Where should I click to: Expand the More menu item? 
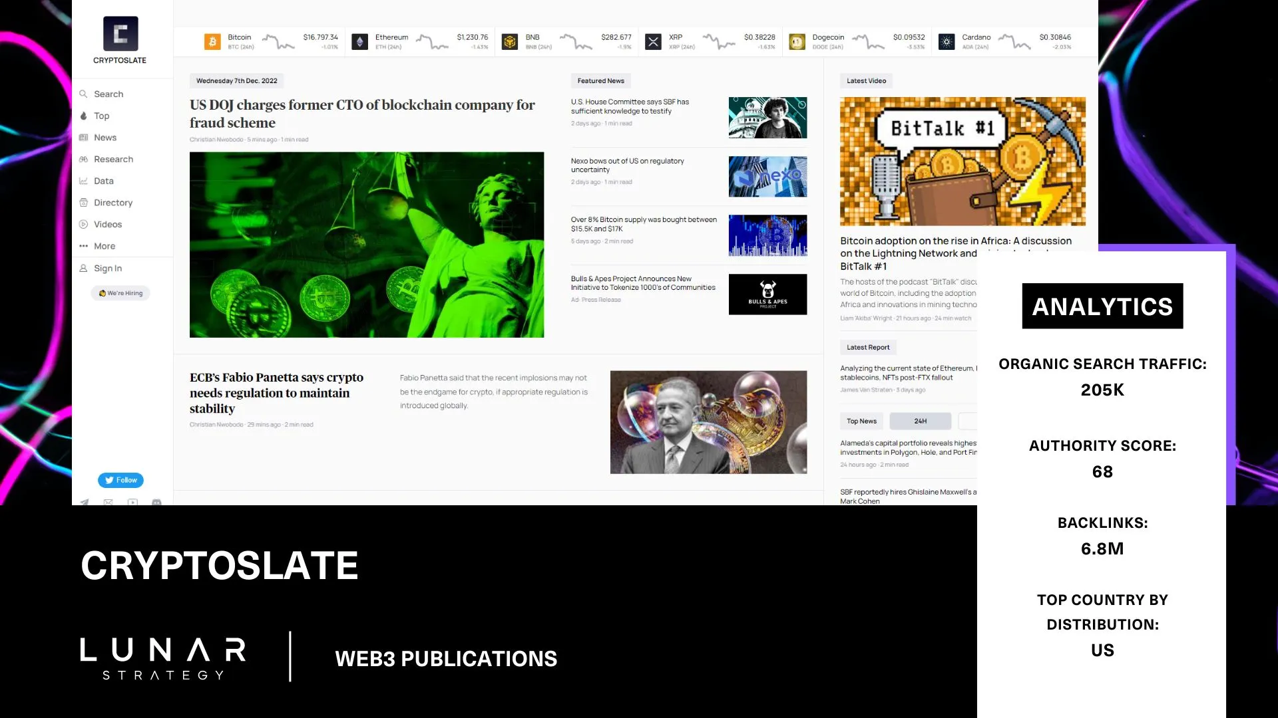pos(105,246)
